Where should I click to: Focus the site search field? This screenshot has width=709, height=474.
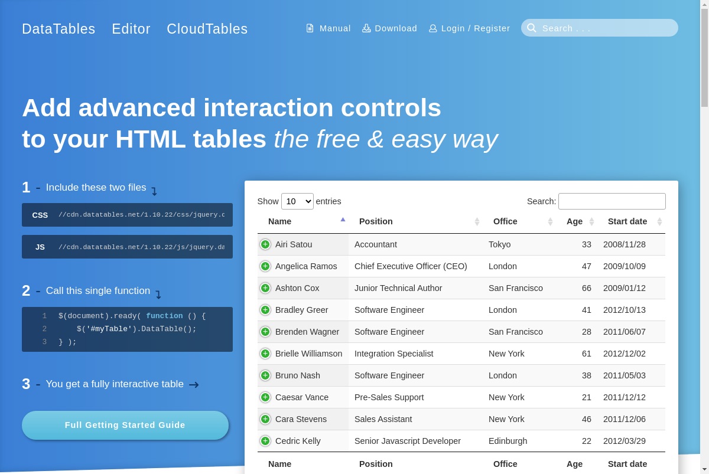pos(600,28)
